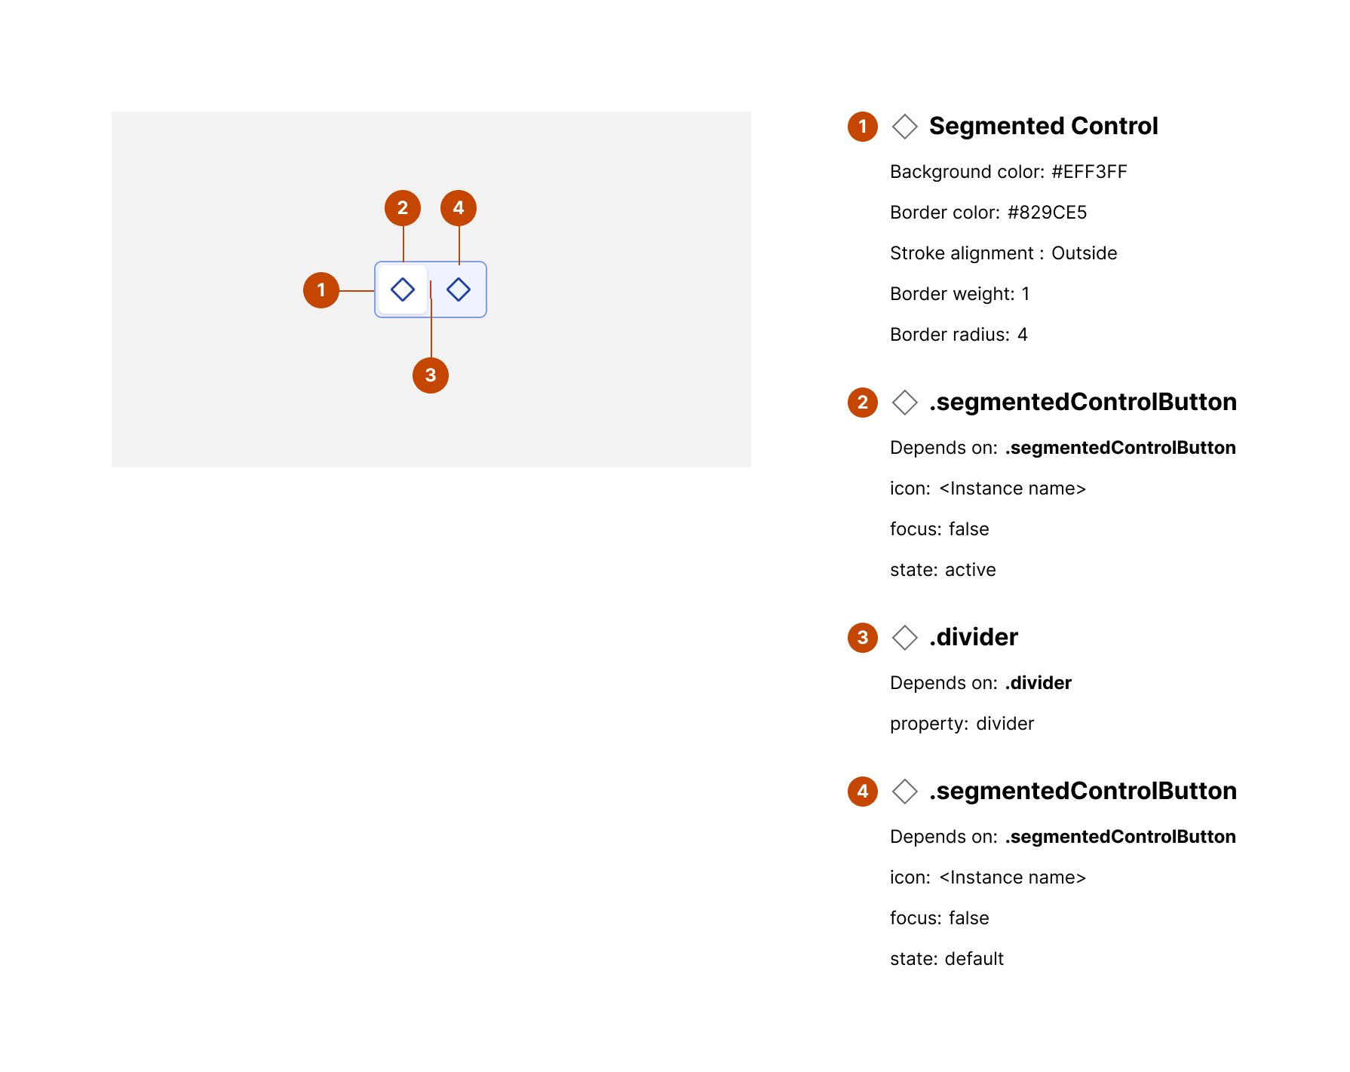Image resolution: width=1350 pixels, height=1072 pixels.
Task: Click annotation marker 2 above the control
Action: coord(403,208)
